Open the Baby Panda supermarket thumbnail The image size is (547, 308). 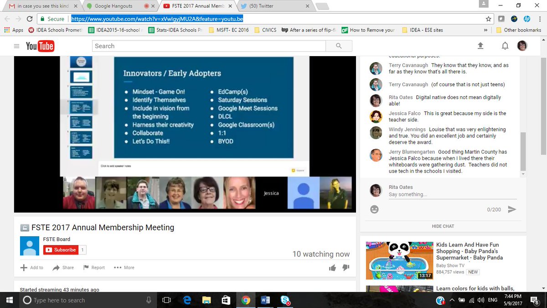tap(399, 260)
